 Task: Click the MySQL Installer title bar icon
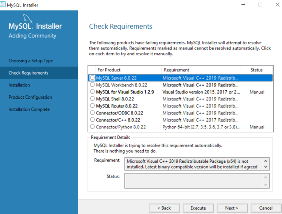[x=3, y=4]
